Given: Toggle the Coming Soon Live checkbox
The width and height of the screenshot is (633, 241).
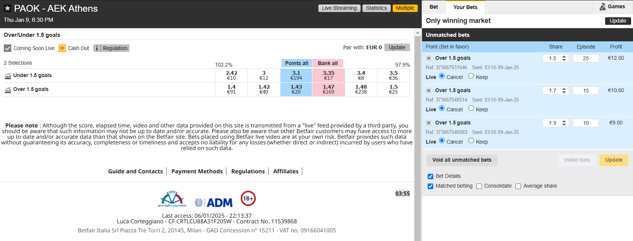Looking at the screenshot, I should [8, 48].
